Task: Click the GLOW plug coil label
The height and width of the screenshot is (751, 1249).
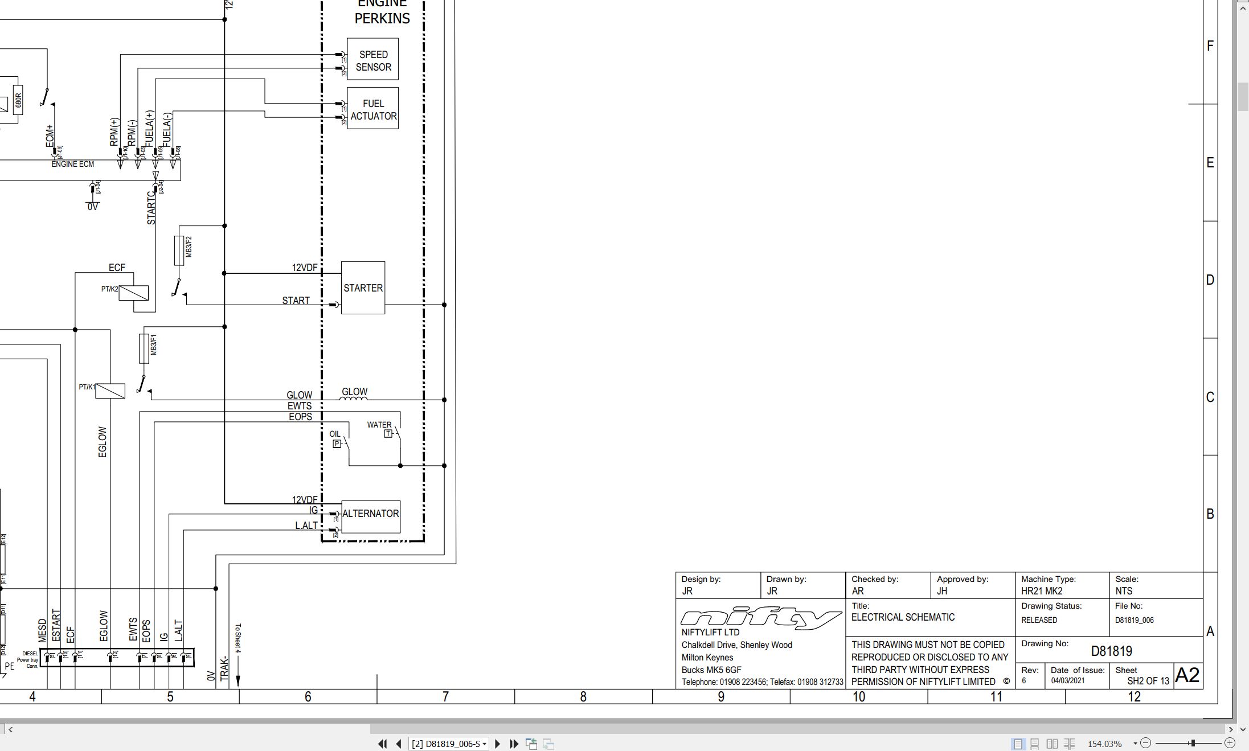Action: click(x=354, y=392)
